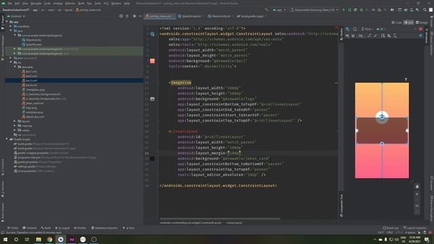Open the Terminal tool window

(x=30, y=228)
